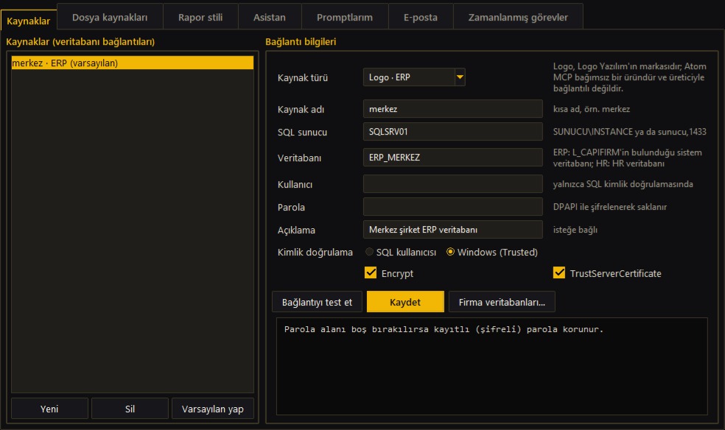Open Firma veritabanları dialog
This screenshot has height=430, width=725.
[x=502, y=302]
